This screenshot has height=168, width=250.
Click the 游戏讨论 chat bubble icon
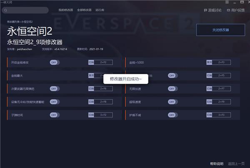click(x=205, y=10)
